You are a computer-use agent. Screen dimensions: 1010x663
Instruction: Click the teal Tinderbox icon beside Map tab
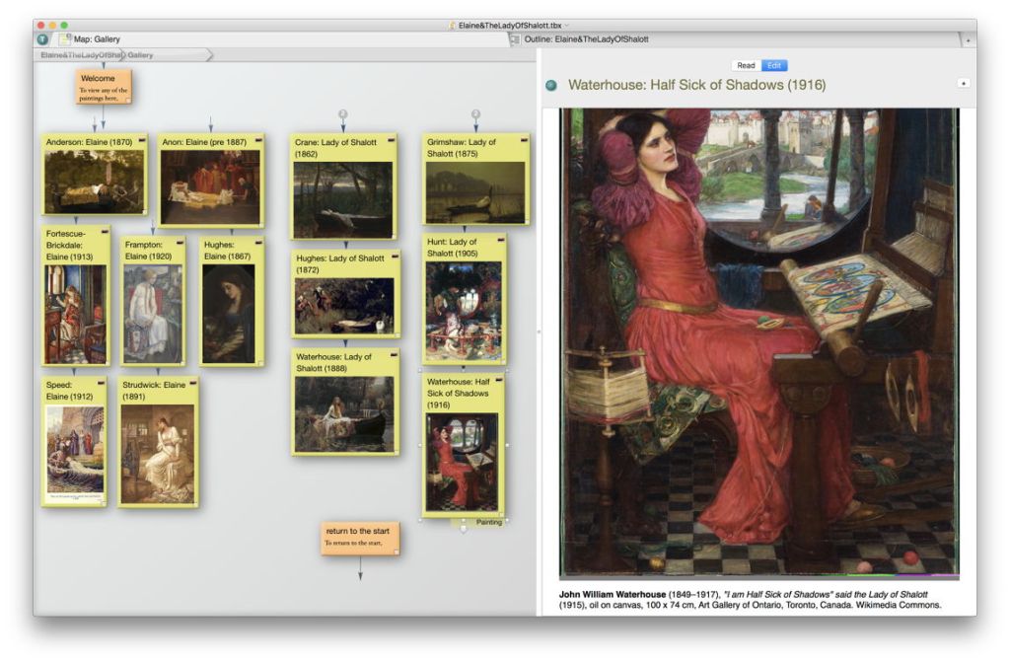(42, 39)
